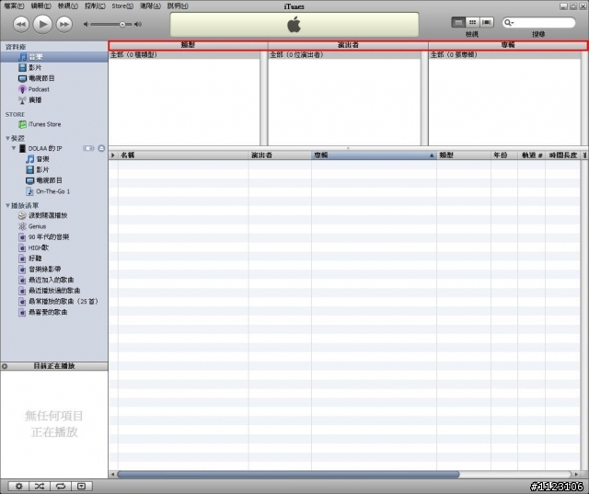This screenshot has width=589, height=494.
Task: Open the search magnifier dropdown
Action: (509, 22)
